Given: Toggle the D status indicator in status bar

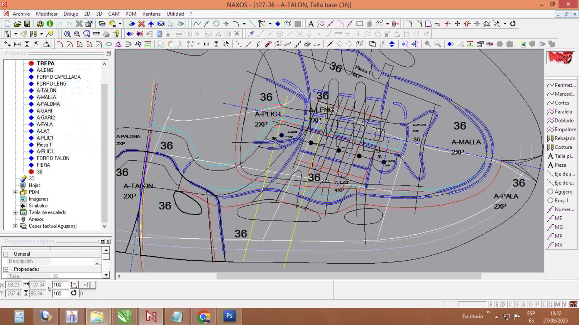Looking at the screenshot, I should [503, 305].
